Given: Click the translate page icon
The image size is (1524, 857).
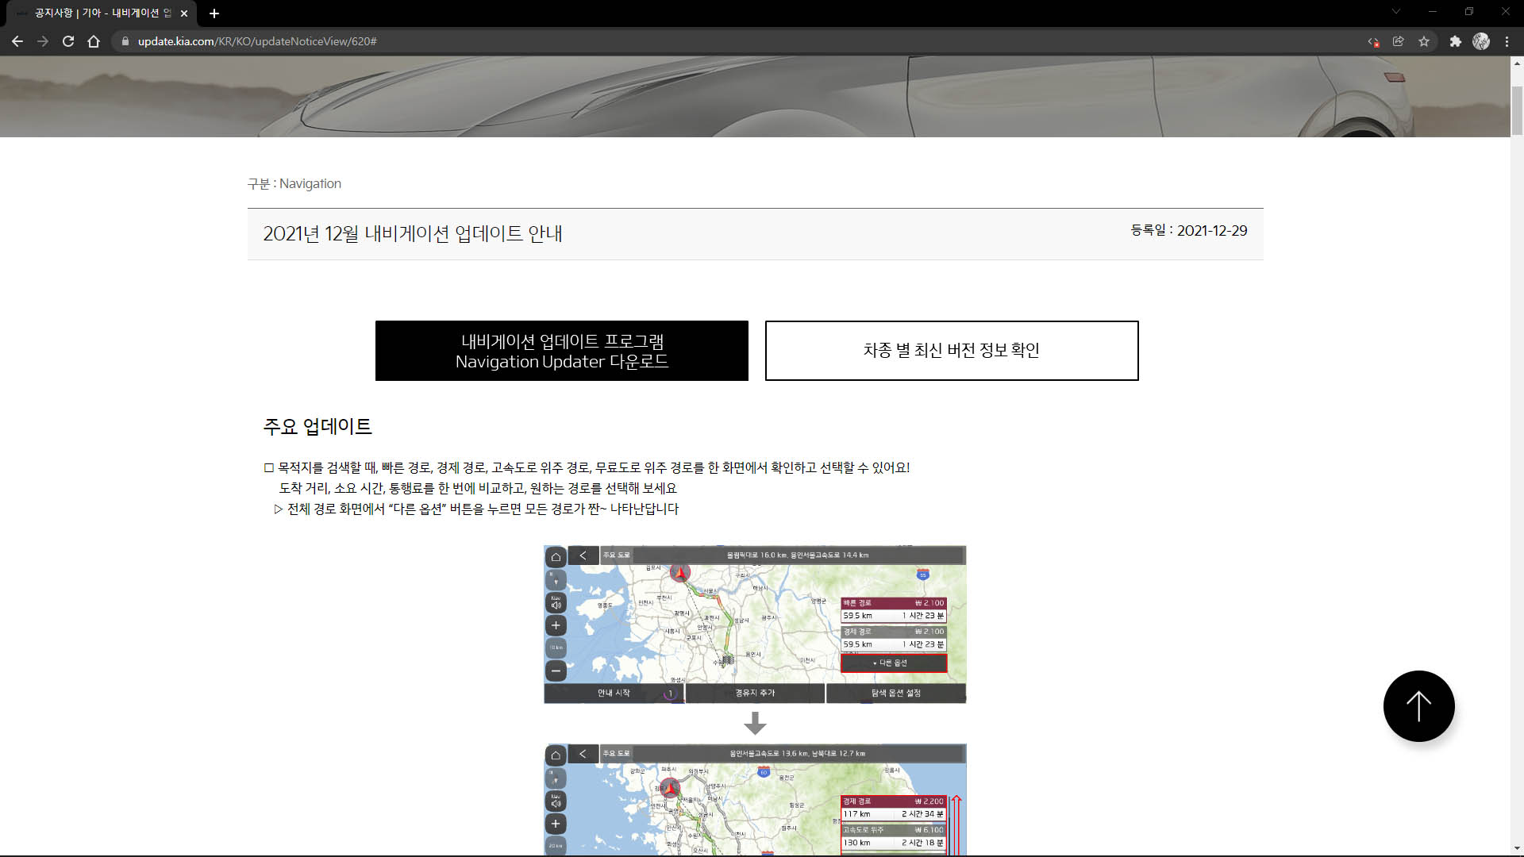Looking at the screenshot, I should point(1373,41).
